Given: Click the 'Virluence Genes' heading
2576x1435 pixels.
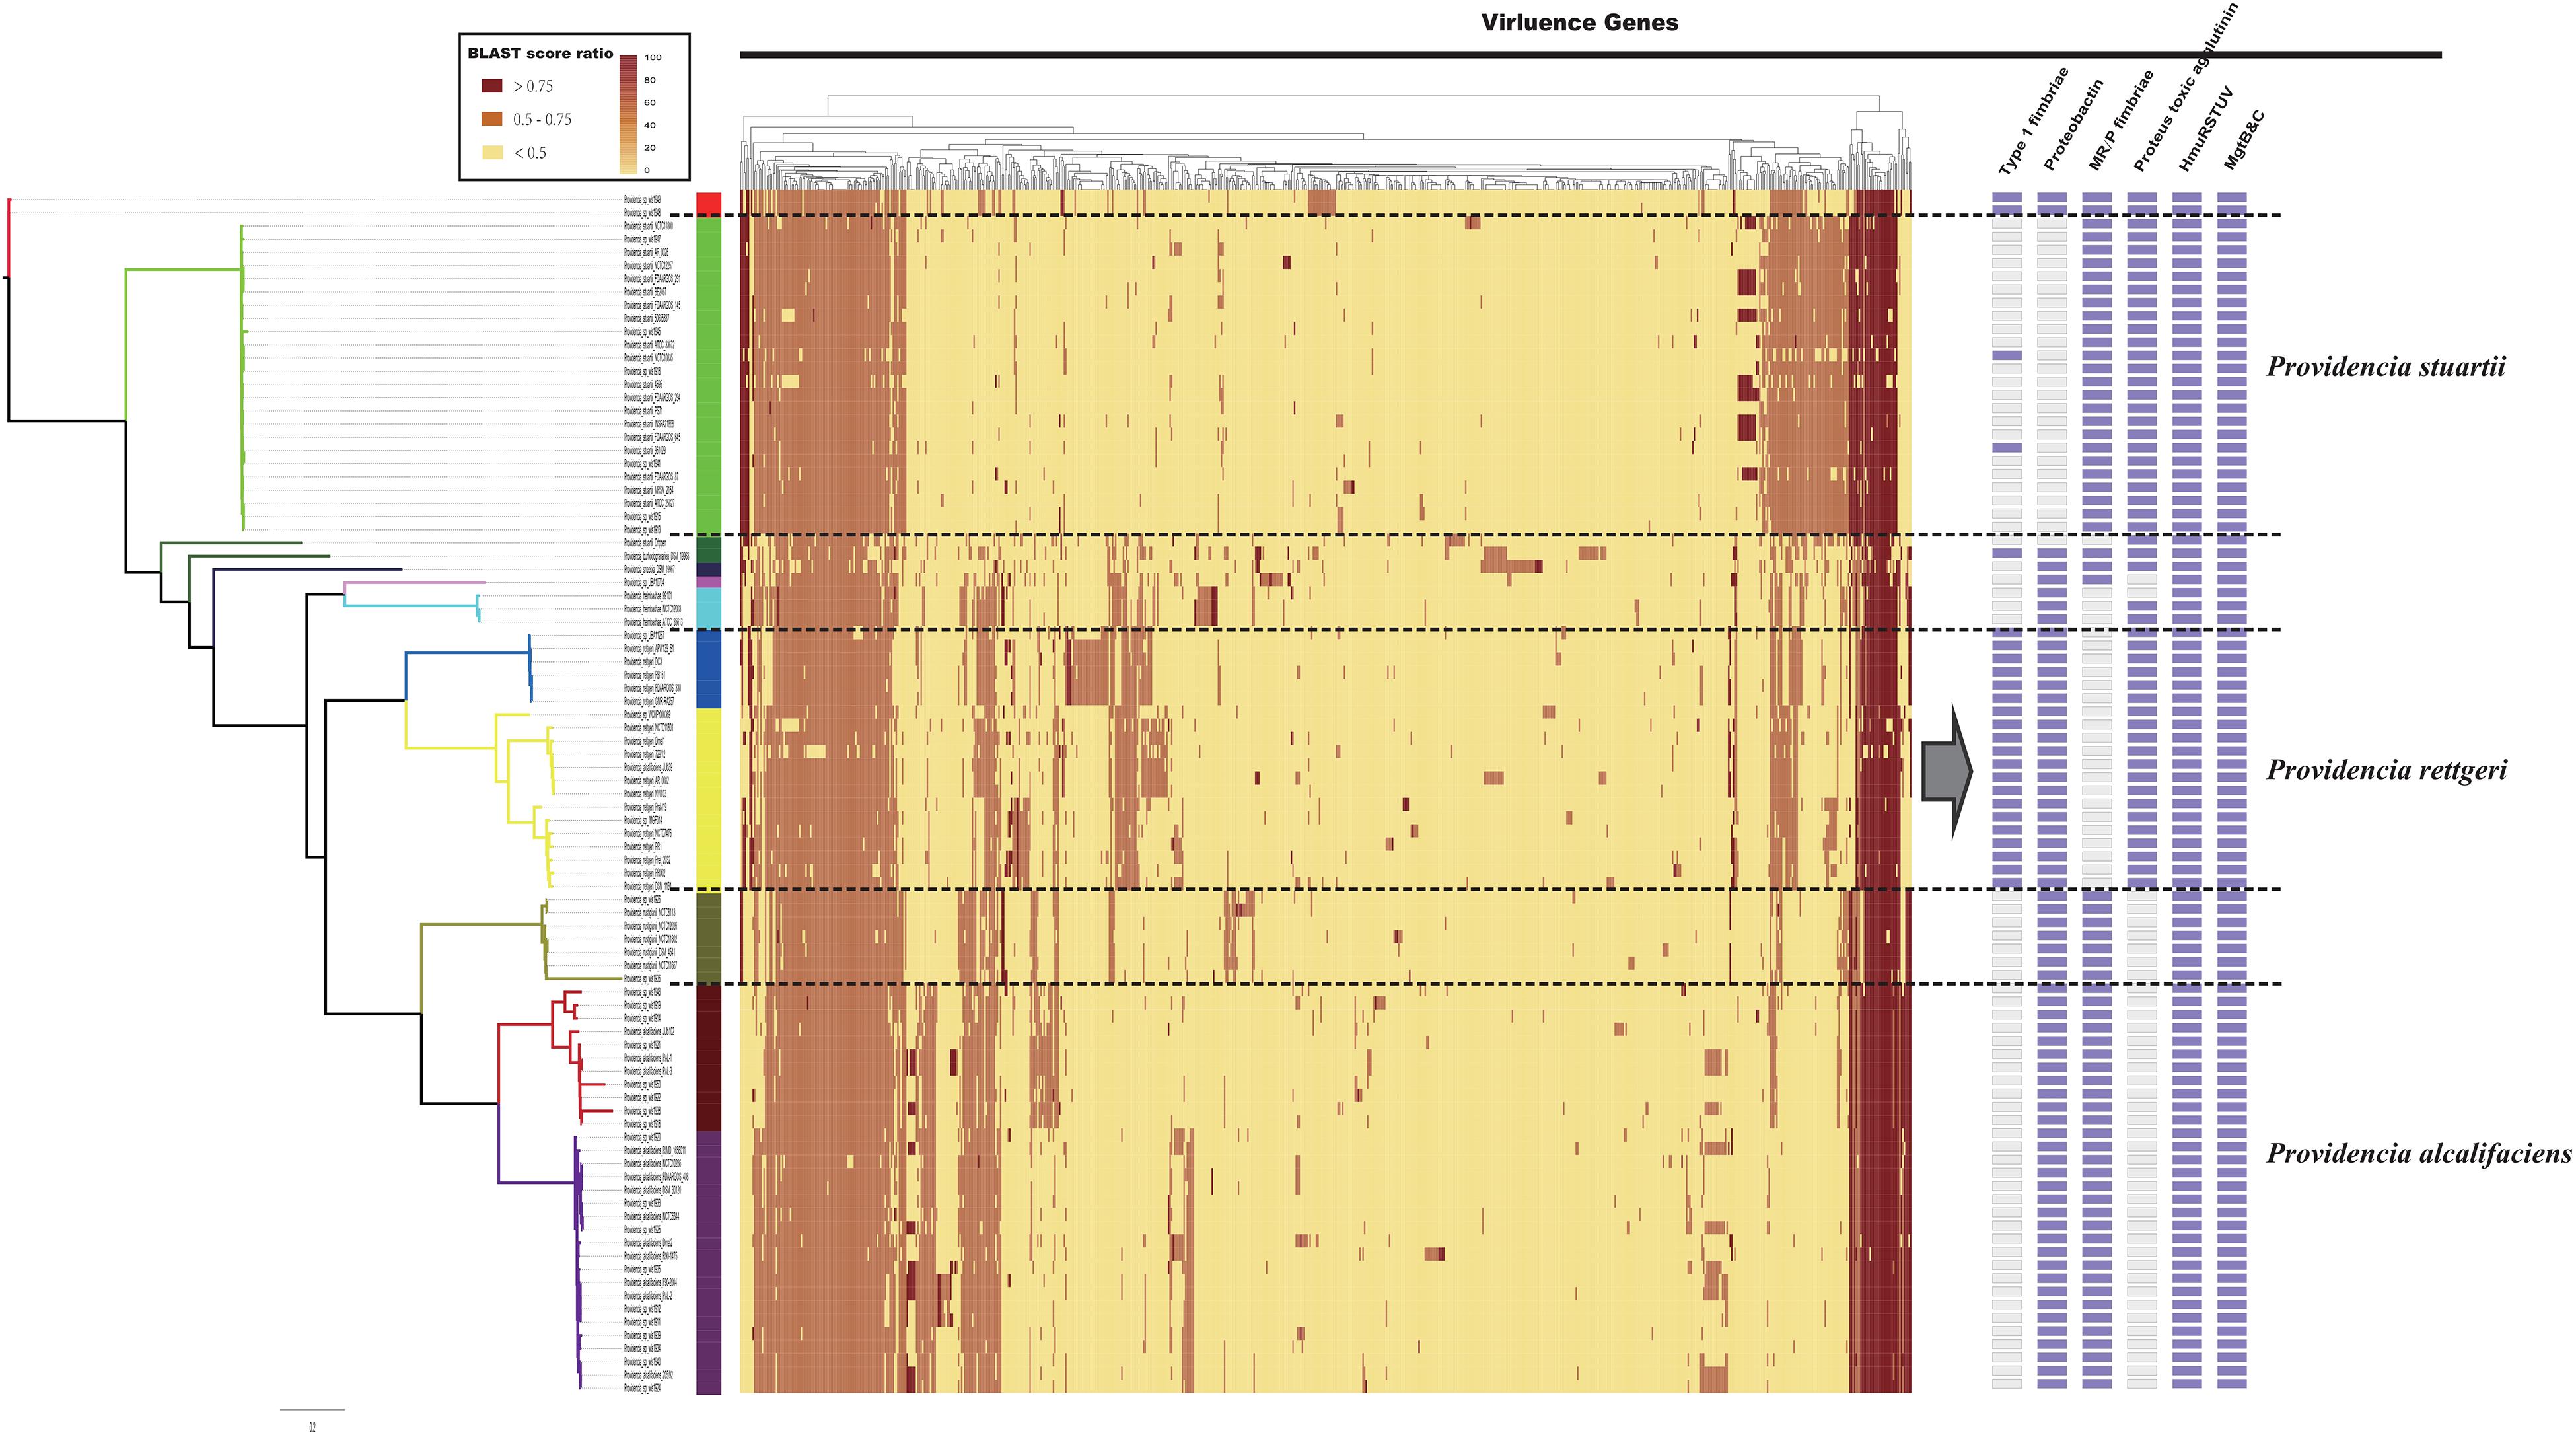Looking at the screenshot, I should (x=1579, y=23).
